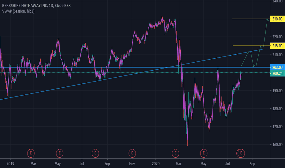Click the Cboe BZX exchange text
The height and width of the screenshot is (168, 285).
63,5
